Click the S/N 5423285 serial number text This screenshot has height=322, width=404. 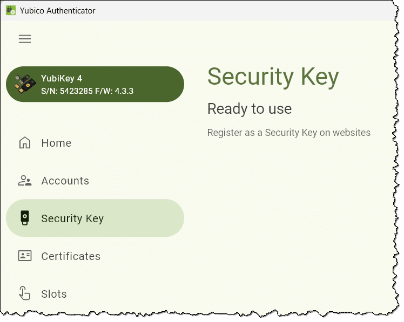click(67, 91)
